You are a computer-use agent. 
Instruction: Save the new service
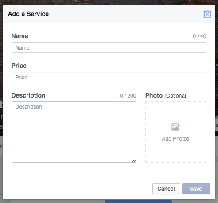pyautogui.click(x=196, y=189)
